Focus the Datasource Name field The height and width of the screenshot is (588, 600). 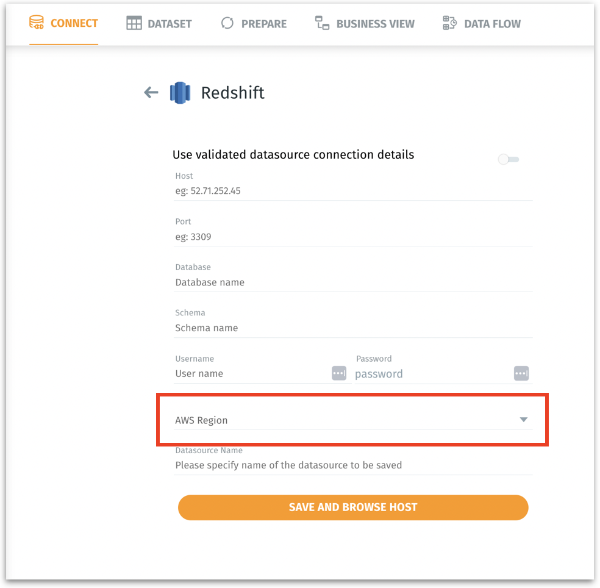(x=352, y=465)
